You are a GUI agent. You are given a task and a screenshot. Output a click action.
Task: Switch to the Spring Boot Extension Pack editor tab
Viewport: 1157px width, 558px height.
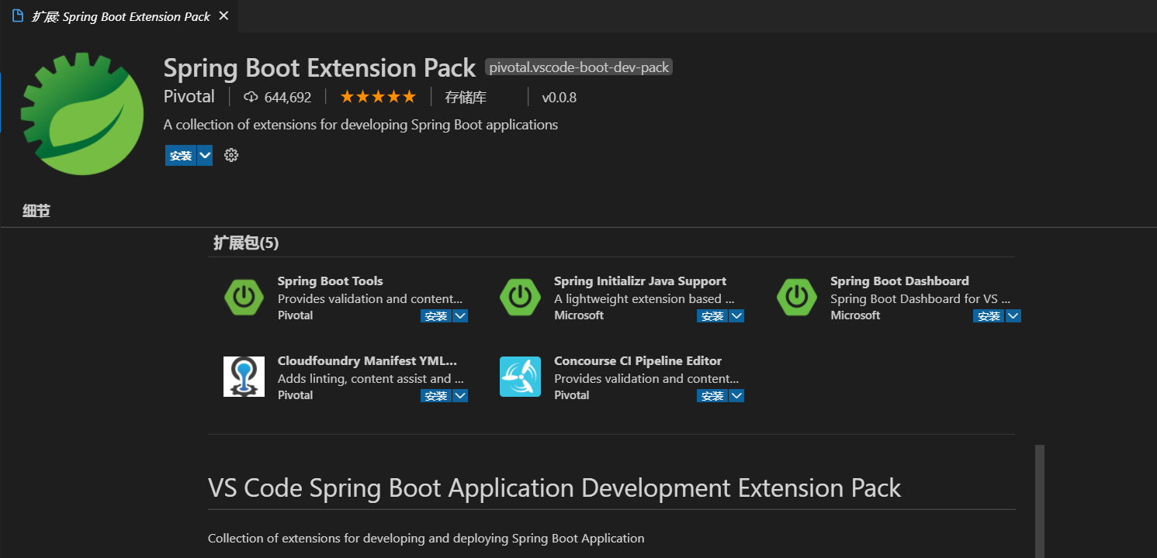click(x=120, y=16)
